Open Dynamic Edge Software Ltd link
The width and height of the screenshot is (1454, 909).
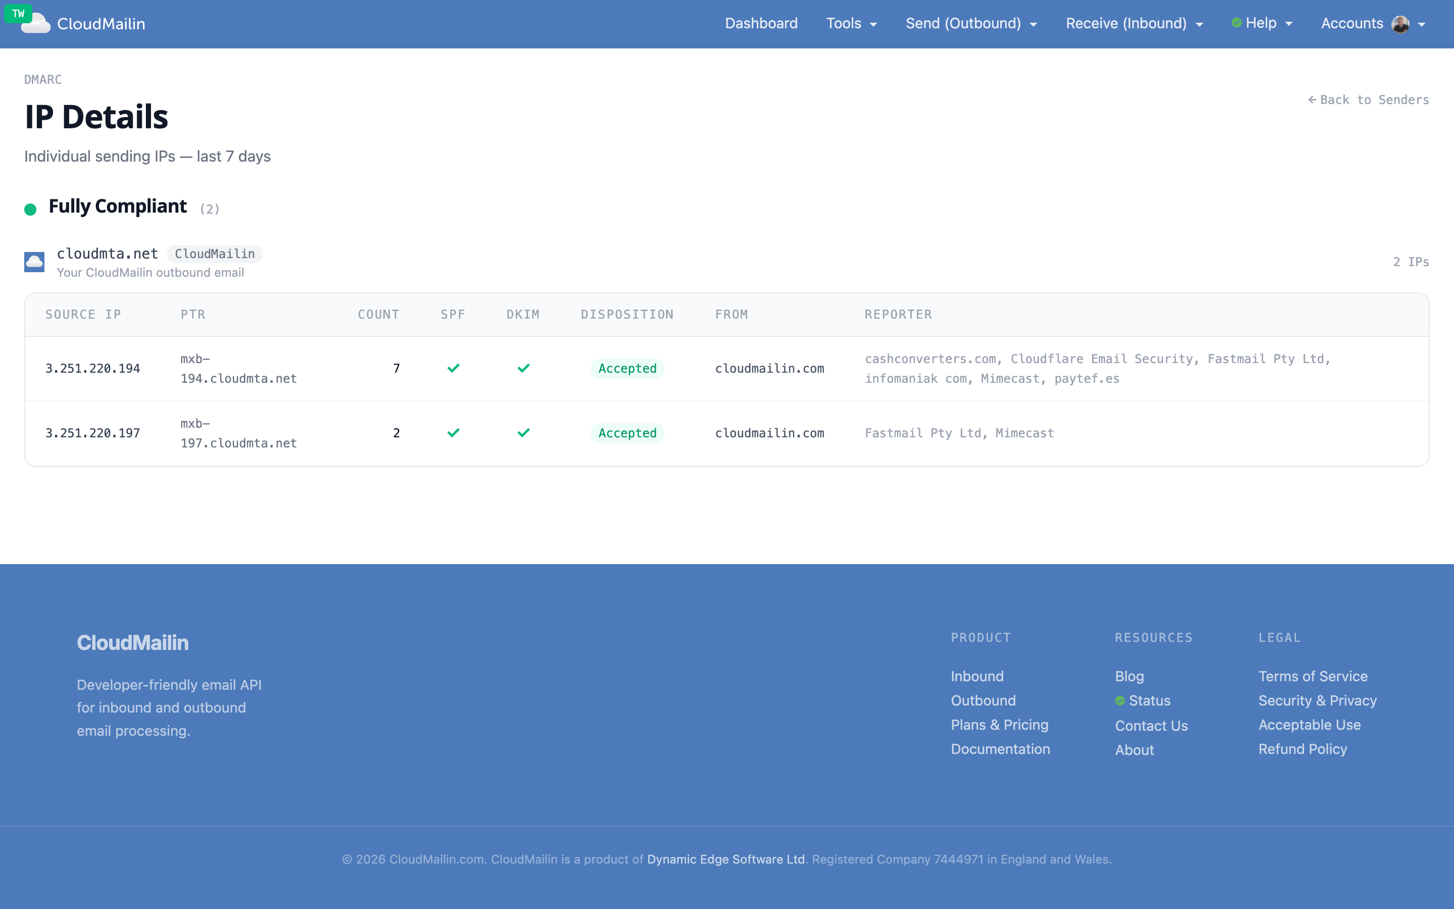tap(726, 859)
